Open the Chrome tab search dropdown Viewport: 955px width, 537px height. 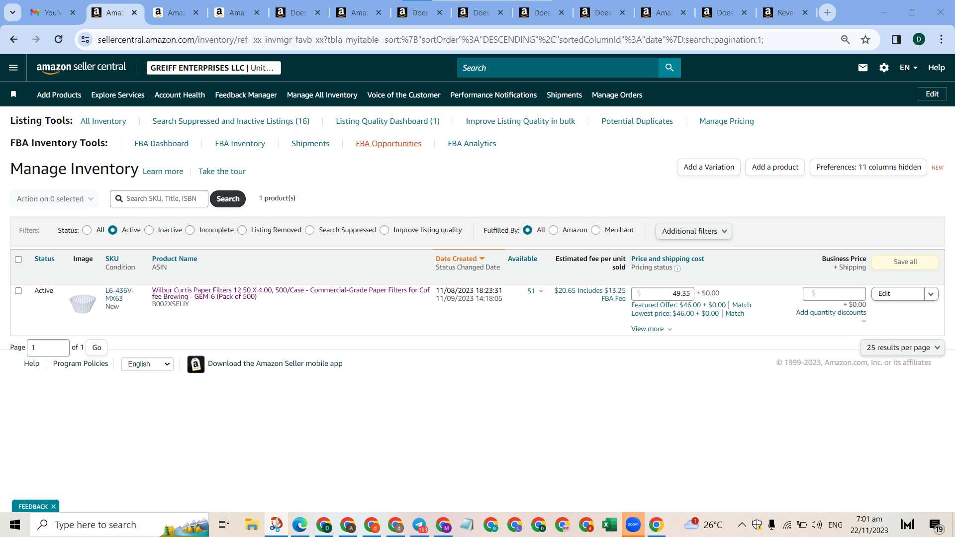(12, 12)
